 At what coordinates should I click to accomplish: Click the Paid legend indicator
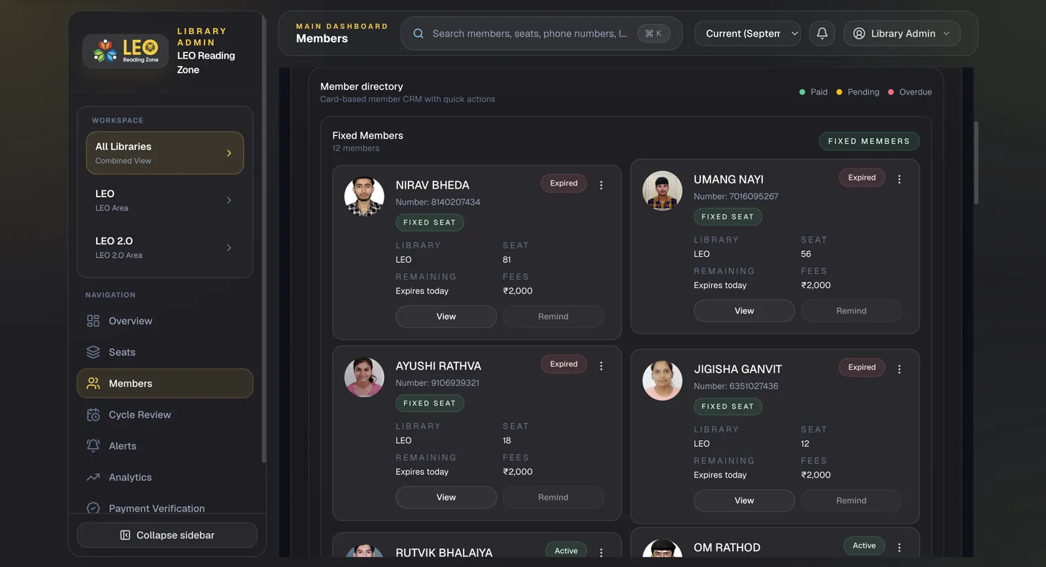813,92
